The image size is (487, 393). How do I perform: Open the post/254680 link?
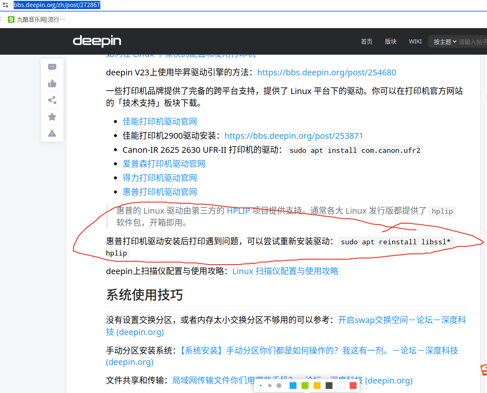[x=327, y=72]
